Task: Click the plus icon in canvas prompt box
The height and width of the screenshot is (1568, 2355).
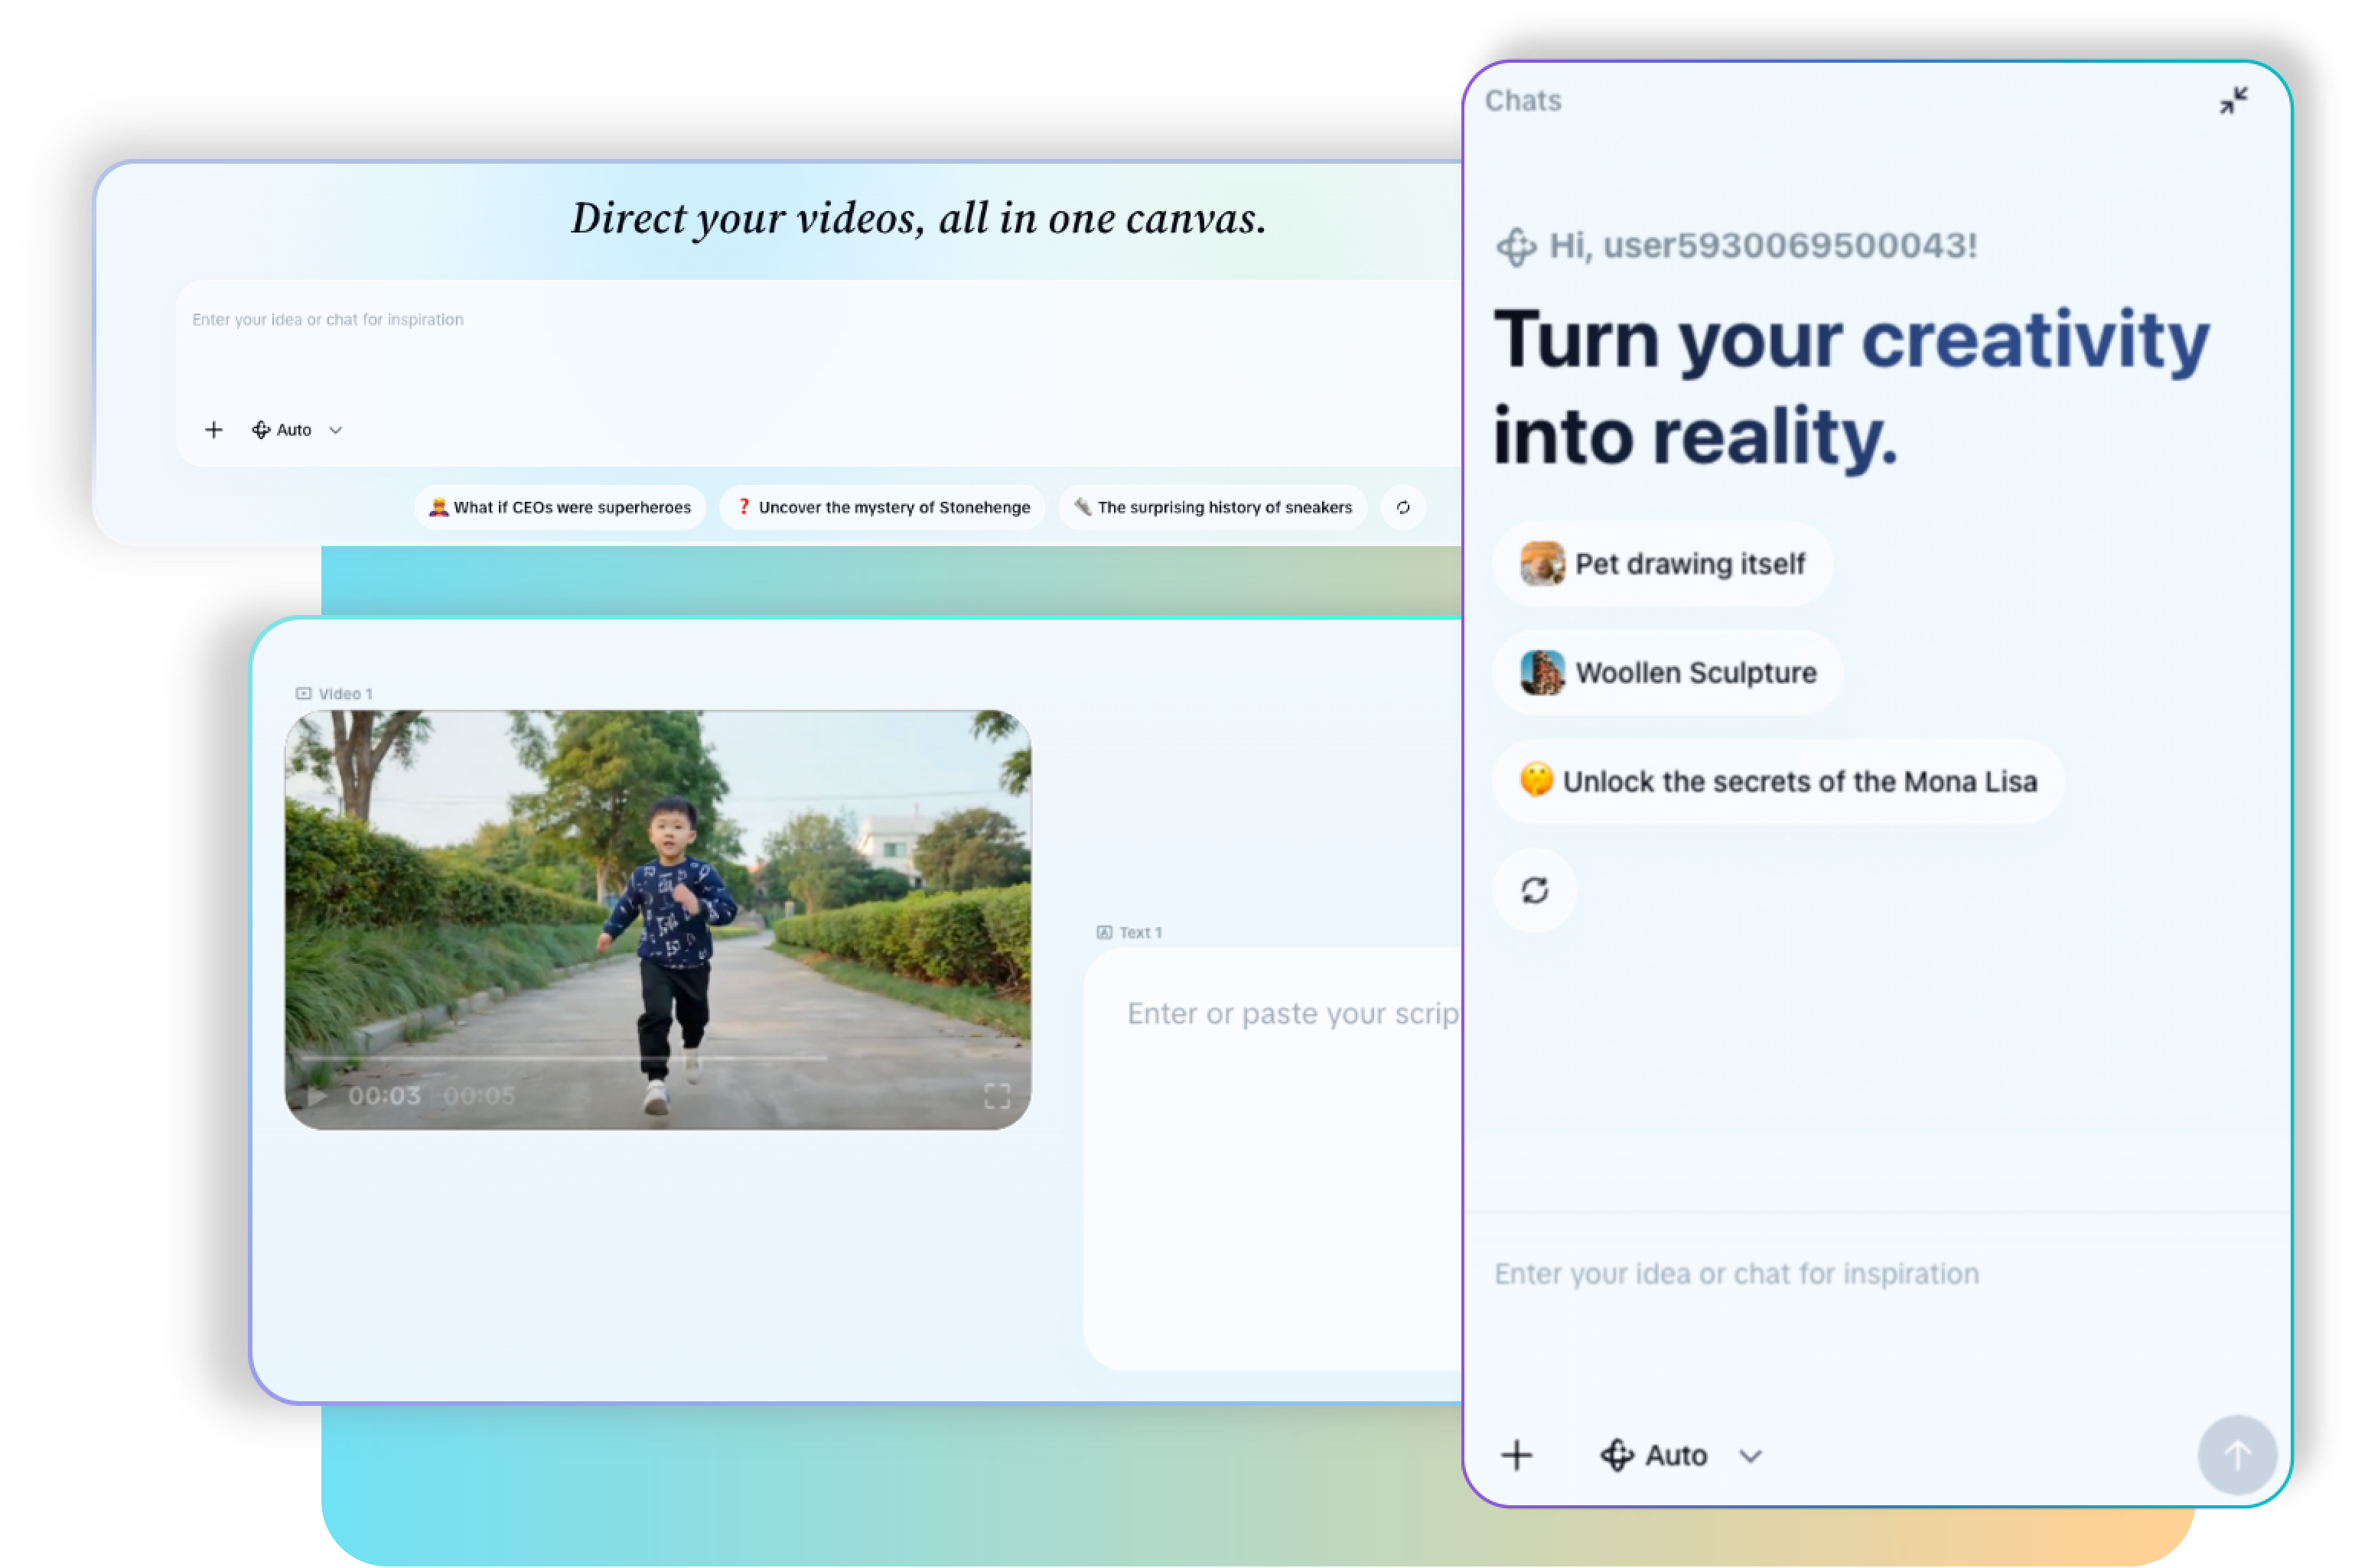Action: click(x=213, y=430)
